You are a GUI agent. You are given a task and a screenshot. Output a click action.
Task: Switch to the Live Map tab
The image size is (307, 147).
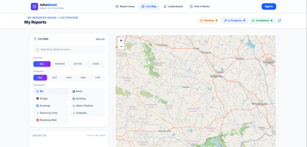(x=149, y=6)
